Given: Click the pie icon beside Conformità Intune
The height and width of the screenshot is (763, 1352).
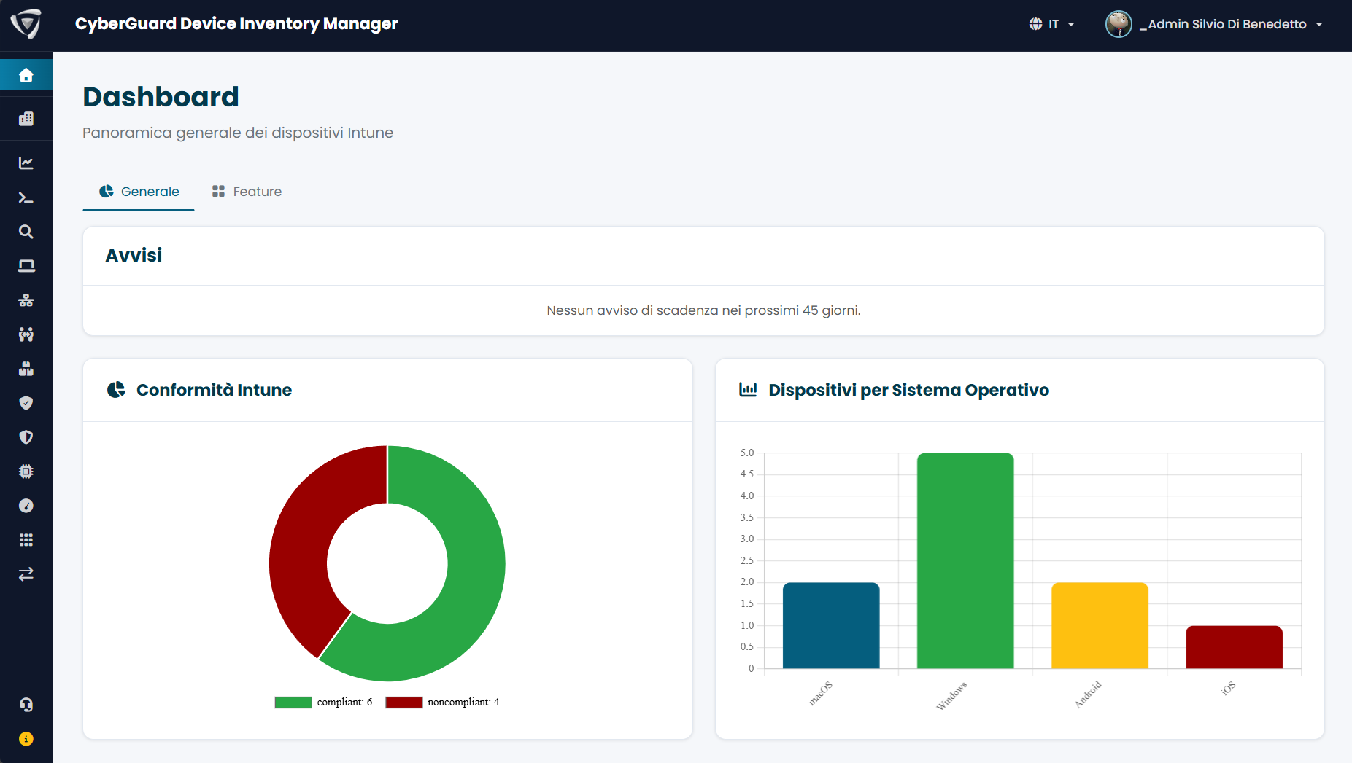Looking at the screenshot, I should [x=116, y=390].
